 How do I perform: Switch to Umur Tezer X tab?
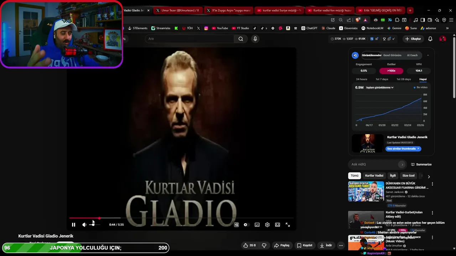[177, 10]
